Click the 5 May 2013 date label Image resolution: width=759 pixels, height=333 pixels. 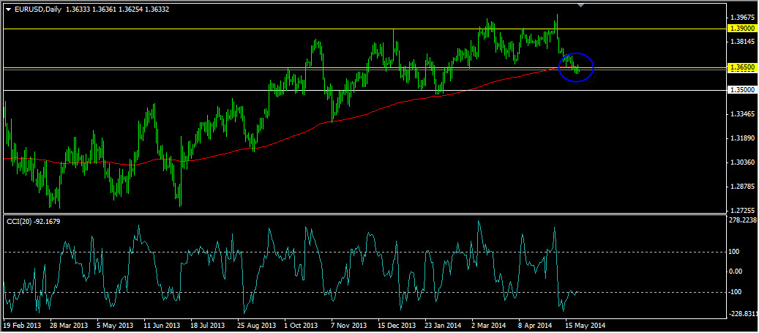pyautogui.click(x=115, y=325)
